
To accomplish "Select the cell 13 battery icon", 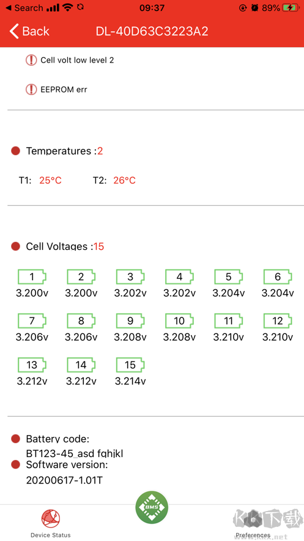I will pos(32,365).
